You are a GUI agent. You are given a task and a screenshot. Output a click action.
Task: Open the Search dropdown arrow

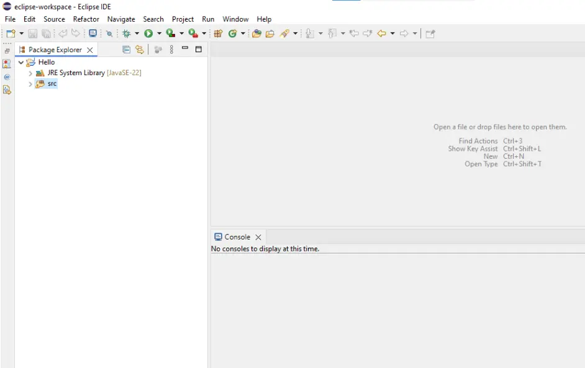[x=296, y=34]
